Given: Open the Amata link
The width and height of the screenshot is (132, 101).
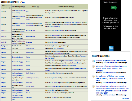Looking at the screenshot, I should (x=70, y=30).
